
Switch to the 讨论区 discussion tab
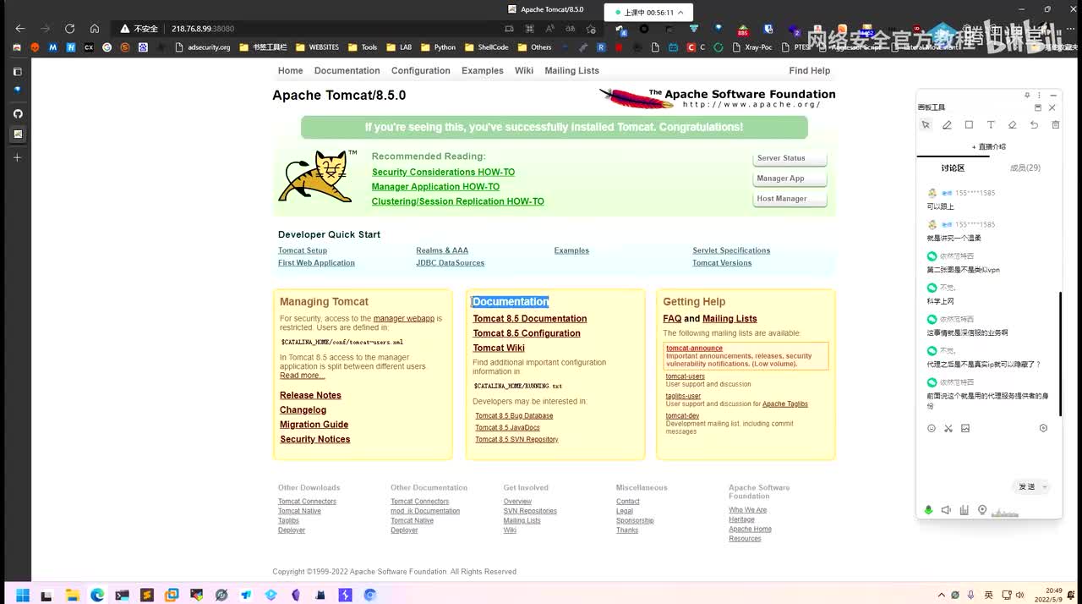953,167
